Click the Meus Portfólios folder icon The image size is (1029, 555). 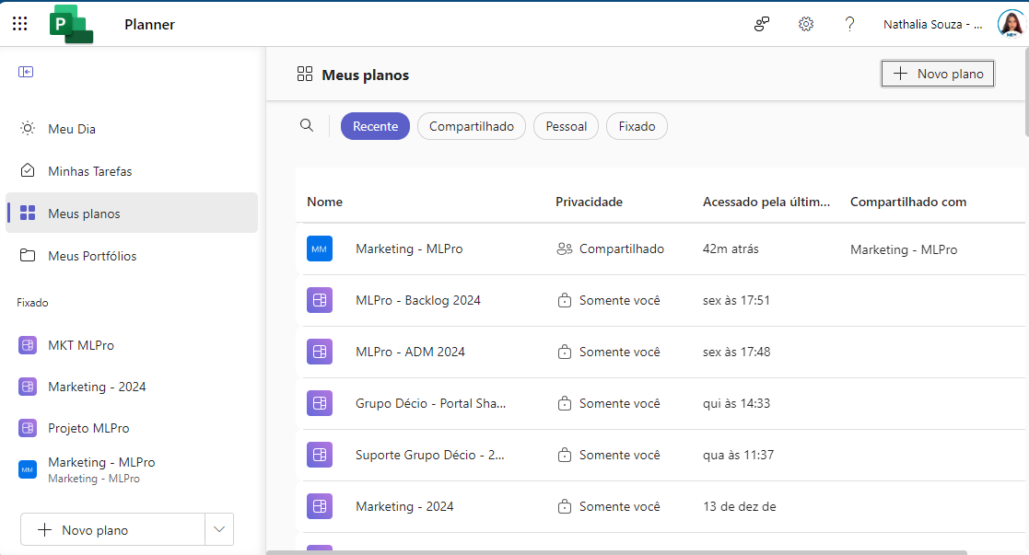28,255
